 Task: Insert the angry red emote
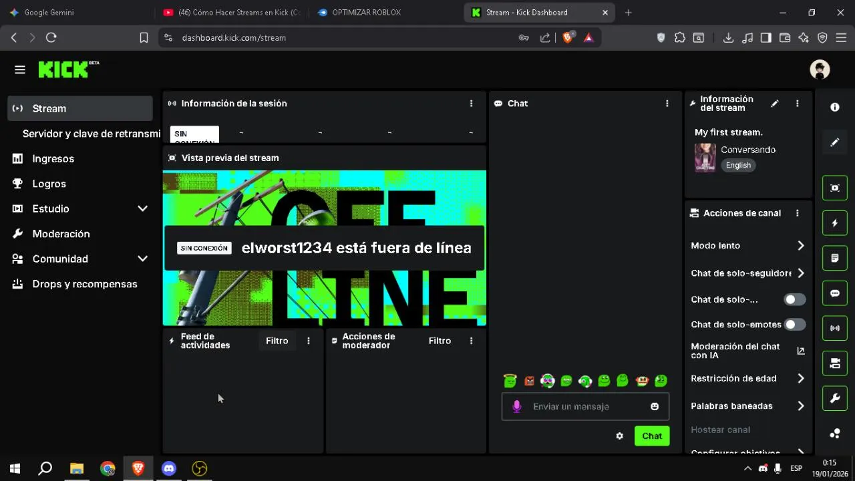pos(529,381)
